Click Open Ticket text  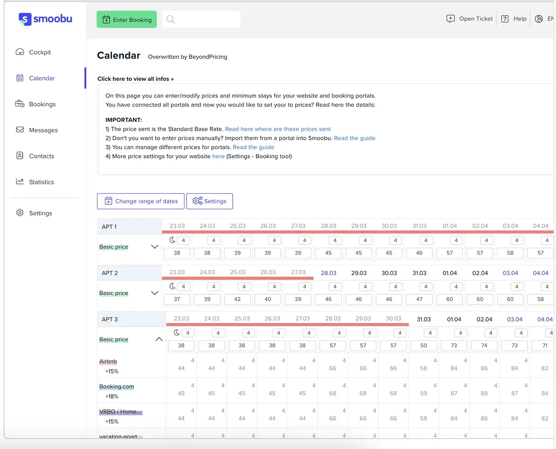coord(476,19)
